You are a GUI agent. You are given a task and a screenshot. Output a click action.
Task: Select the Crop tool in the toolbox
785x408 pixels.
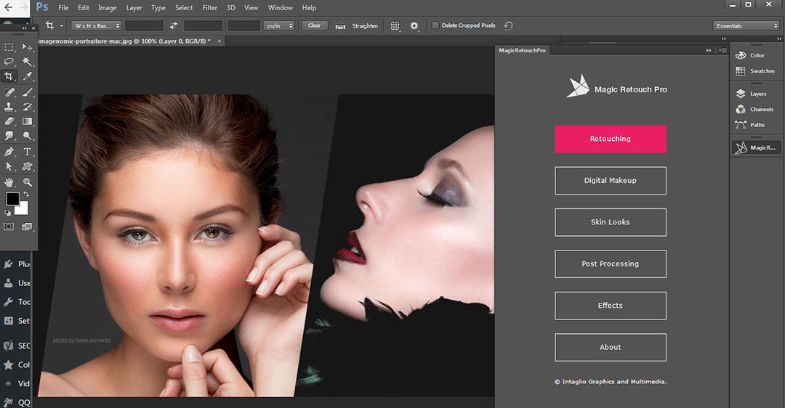point(9,76)
